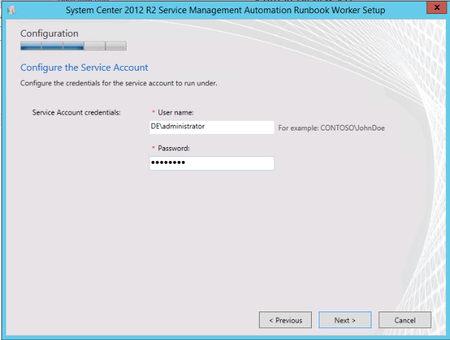Click the Configure the Service Account heading
Viewport: 450px width, 340px height.
[x=84, y=67]
